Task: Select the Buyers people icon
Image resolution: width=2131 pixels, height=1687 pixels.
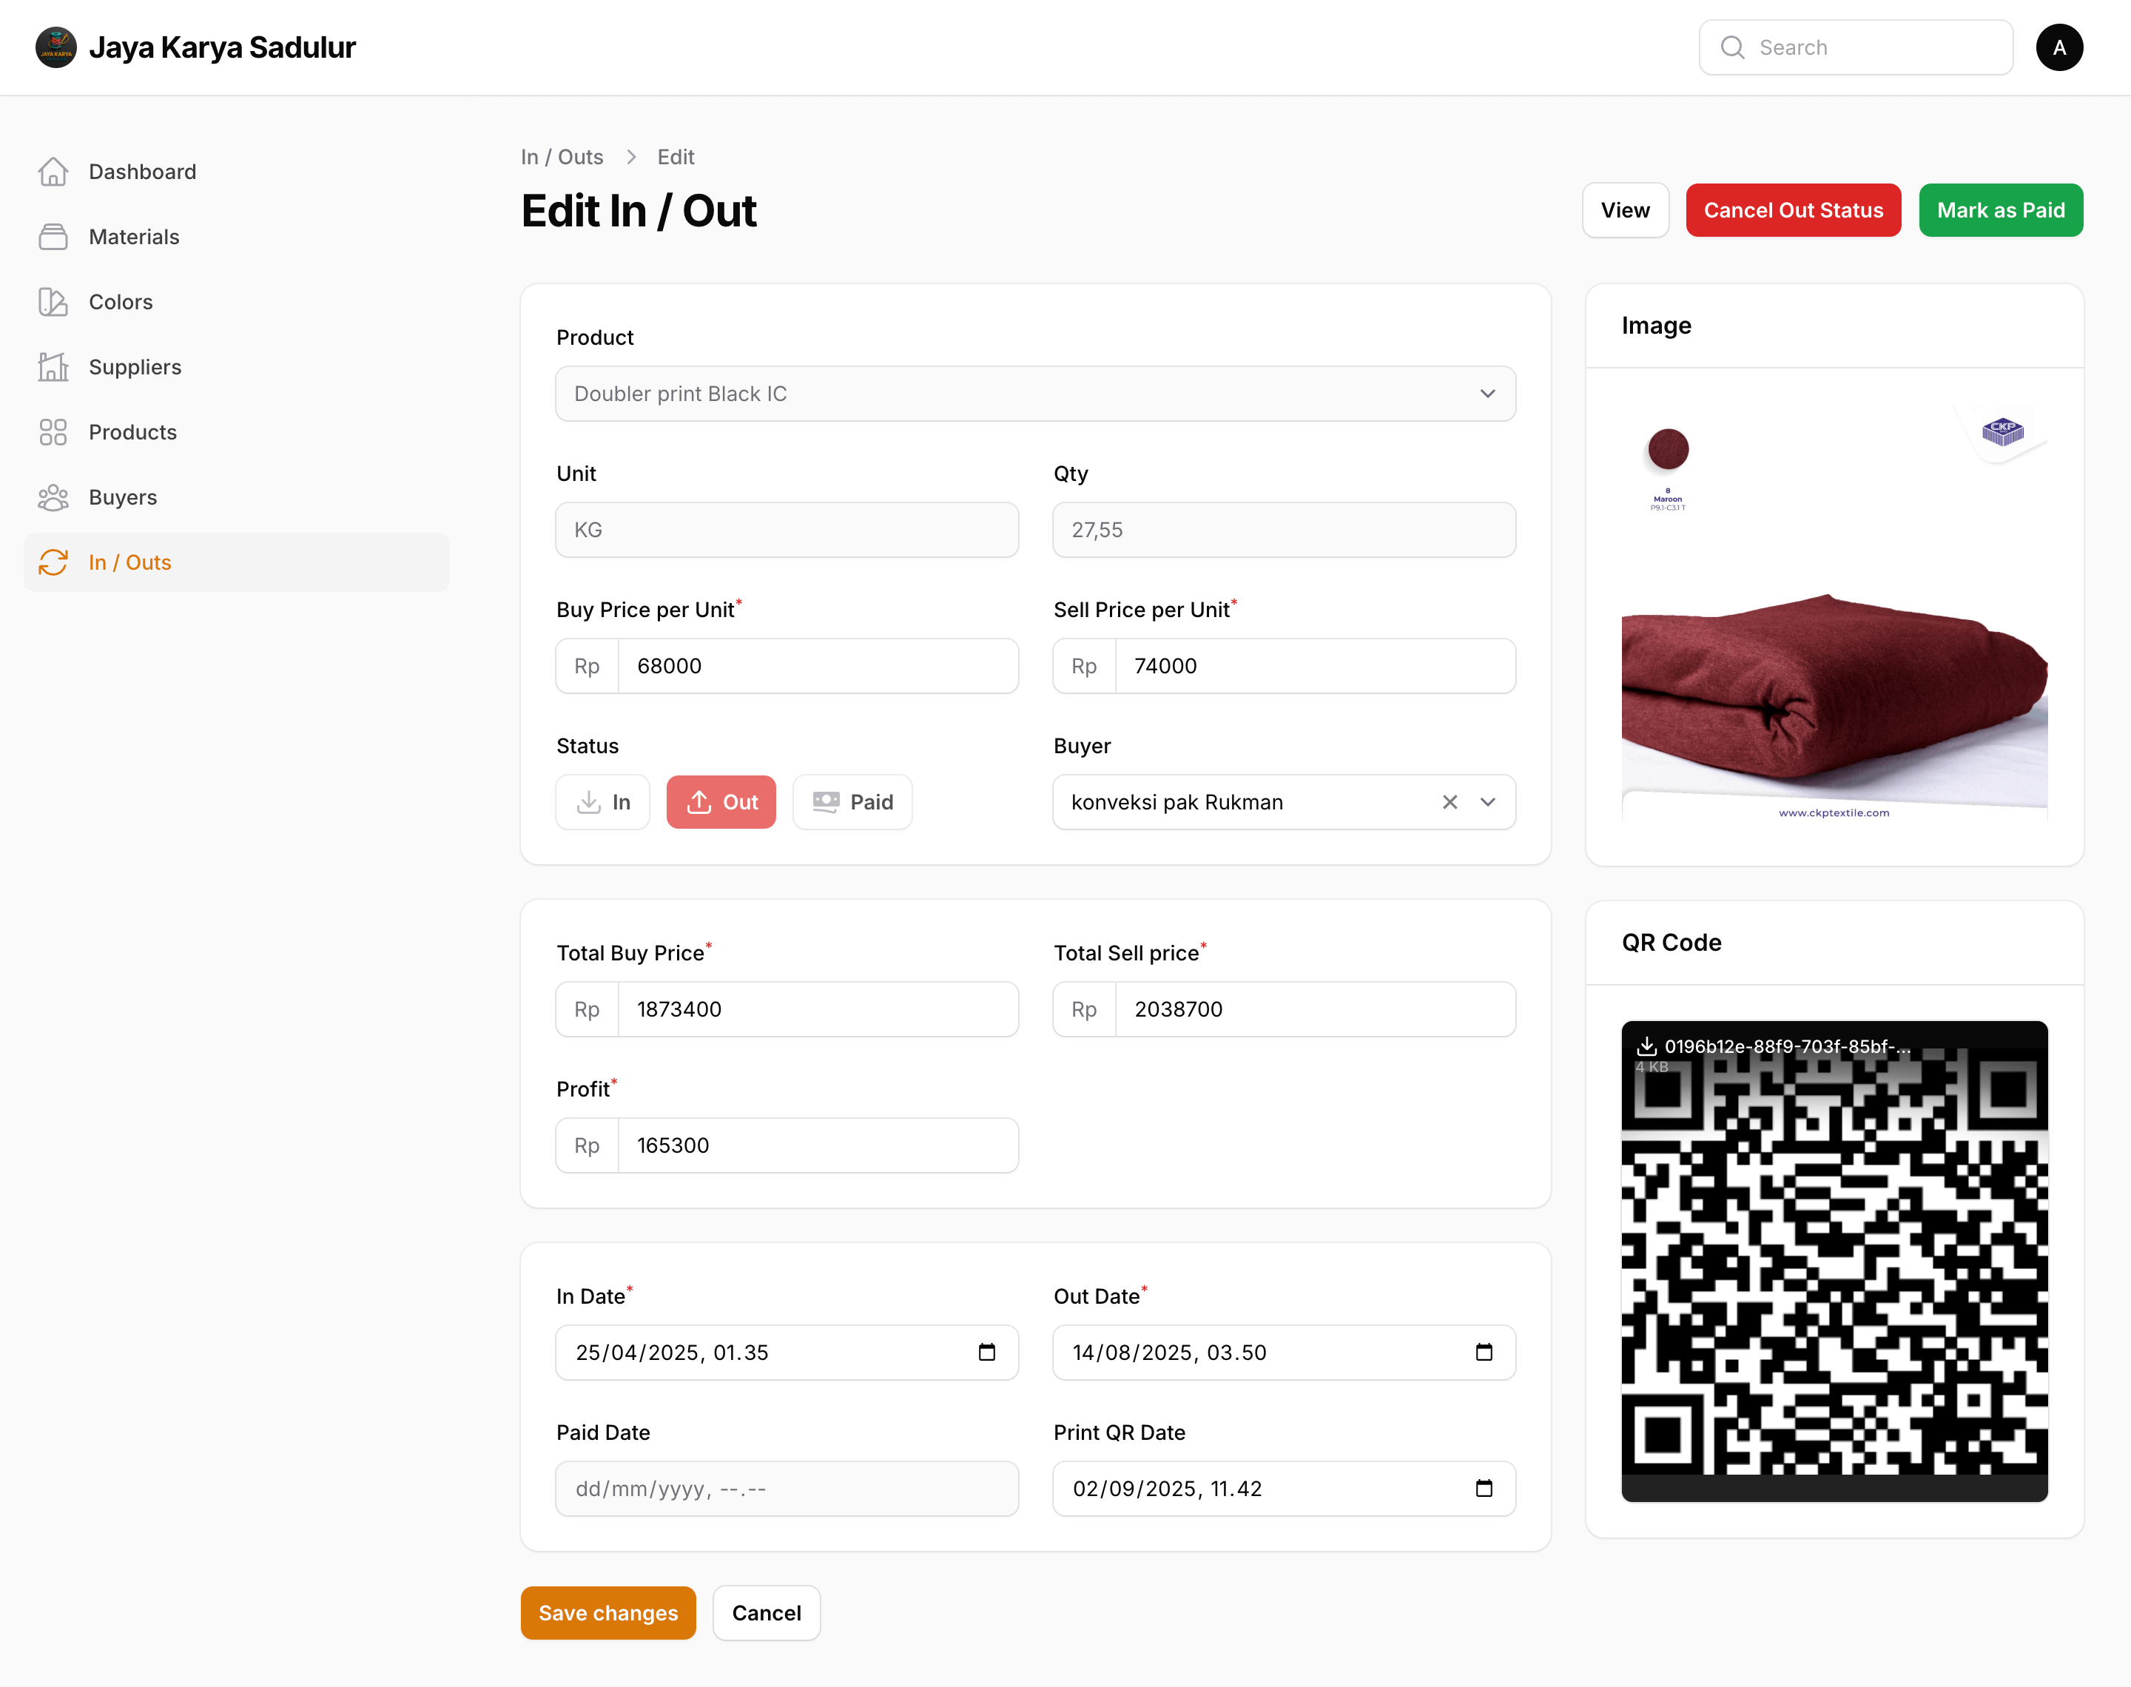Action: 54,496
